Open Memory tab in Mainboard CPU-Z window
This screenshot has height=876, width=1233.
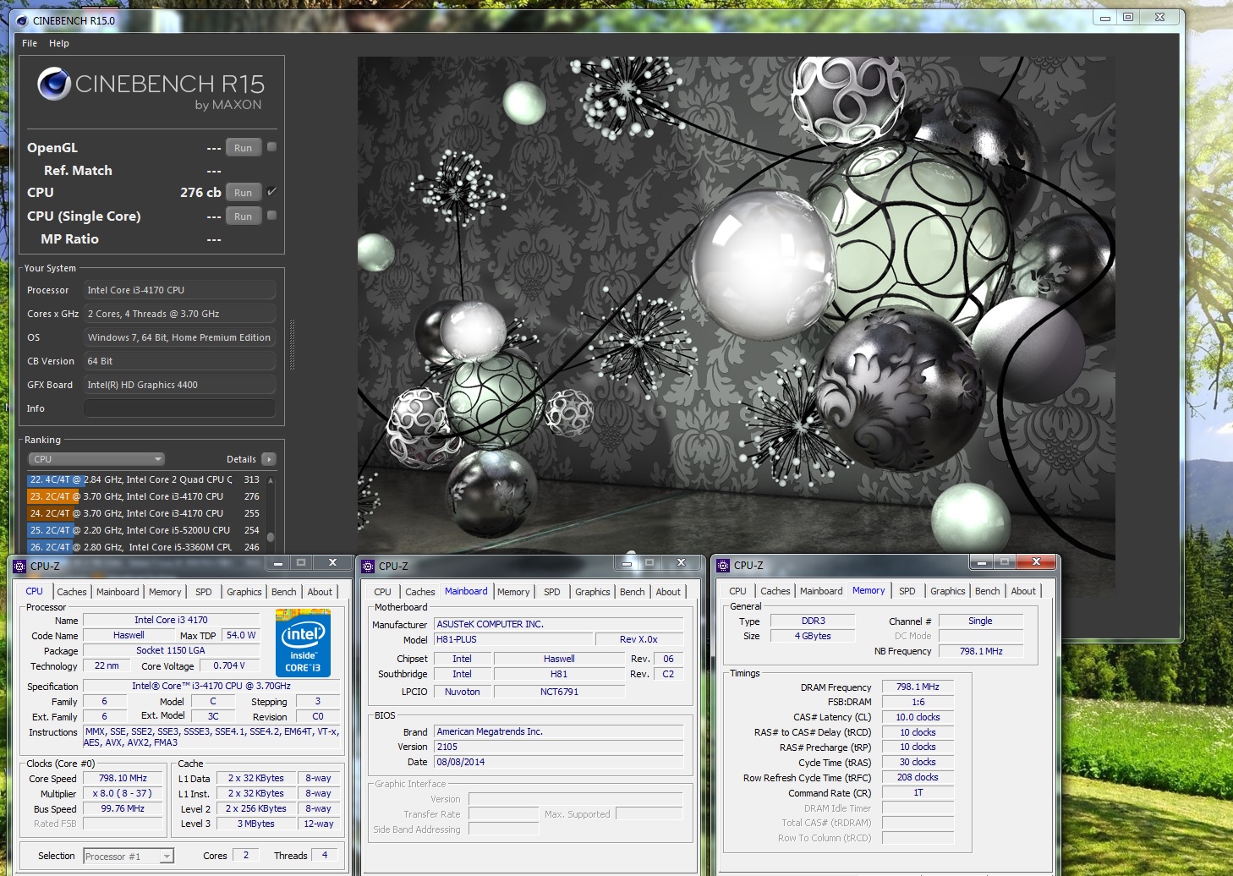click(513, 592)
